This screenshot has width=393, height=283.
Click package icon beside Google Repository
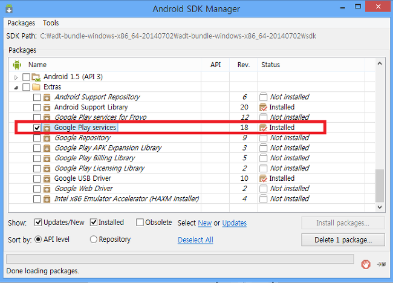47,138
